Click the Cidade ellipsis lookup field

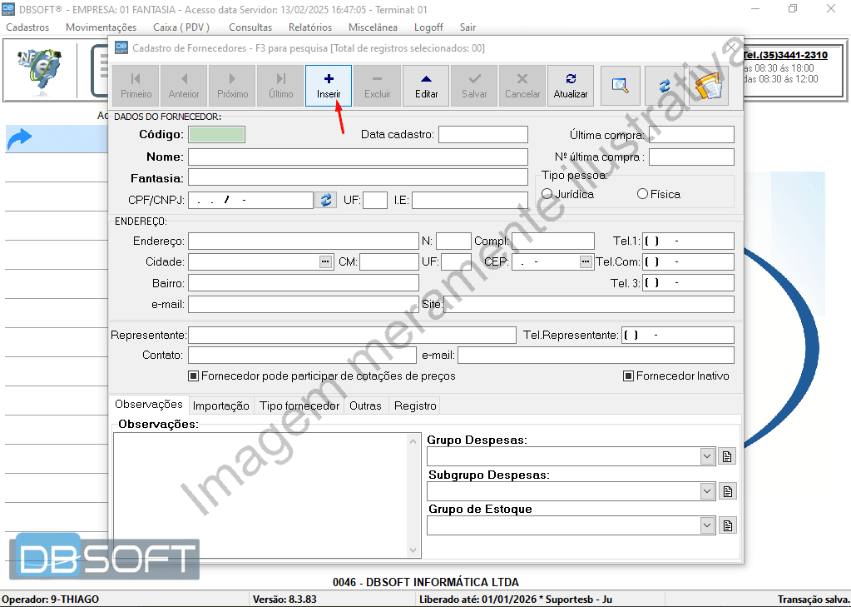tap(324, 261)
